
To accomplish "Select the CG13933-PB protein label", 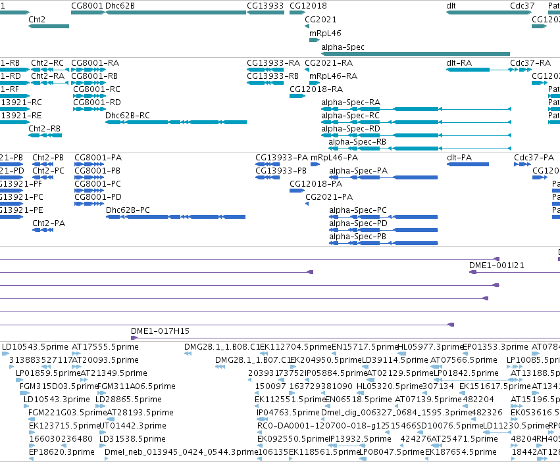I will tap(281, 171).
